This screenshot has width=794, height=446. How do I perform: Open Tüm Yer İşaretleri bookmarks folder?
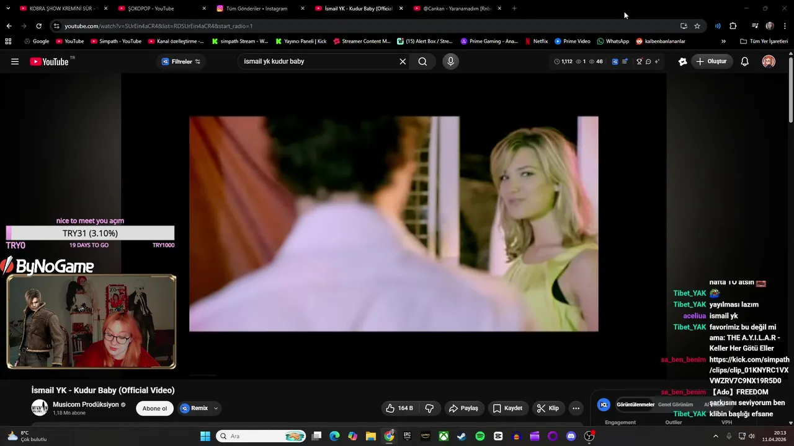[764, 42]
